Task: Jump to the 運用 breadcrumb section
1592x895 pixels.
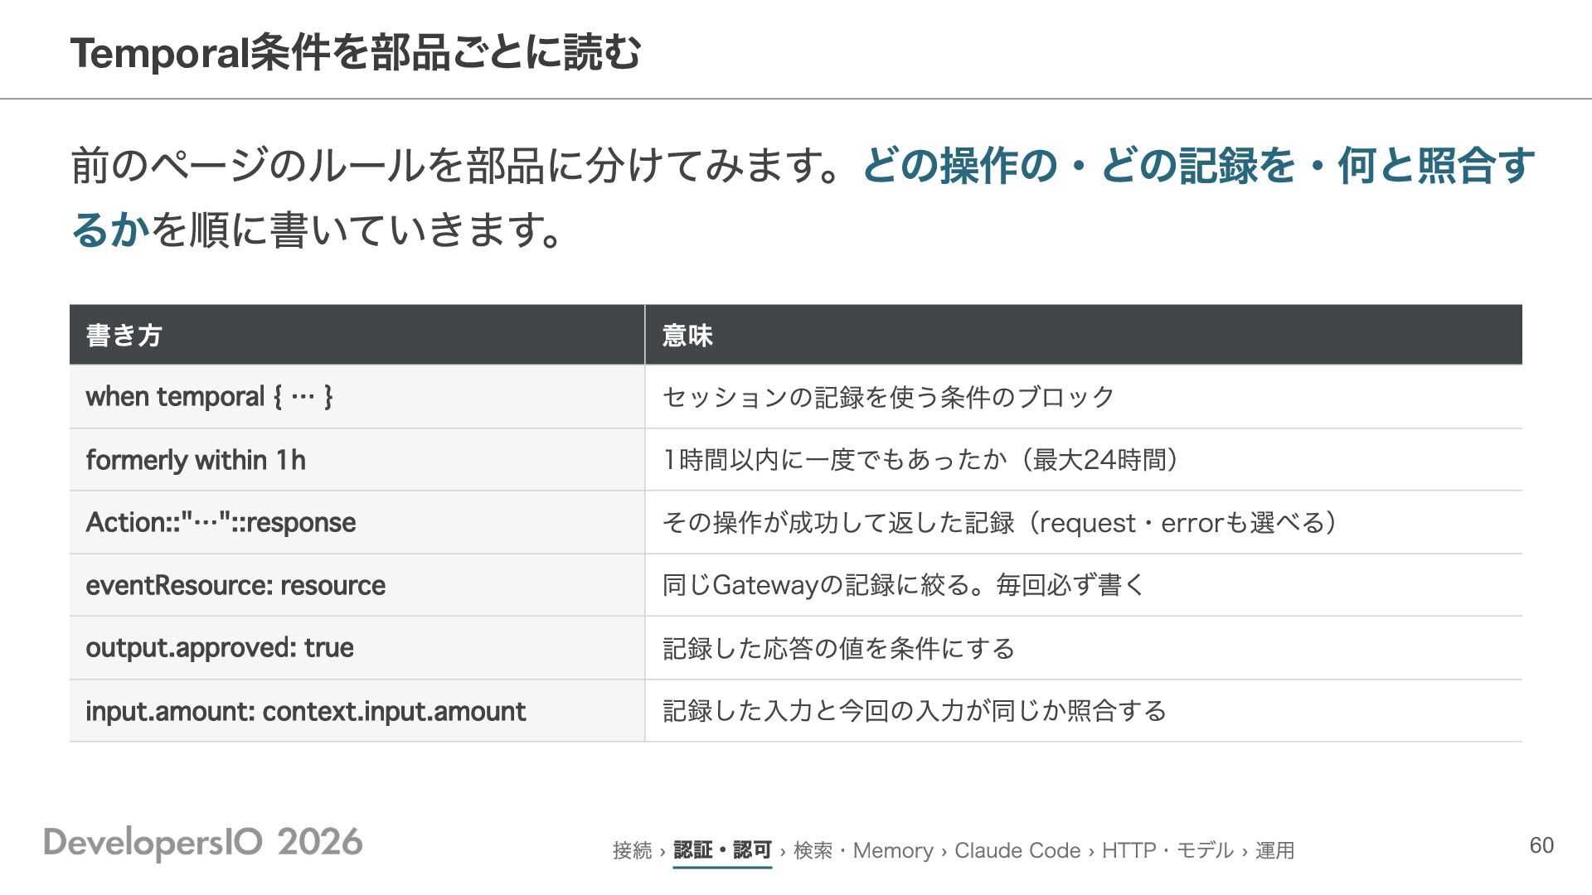Action: (x=1274, y=850)
